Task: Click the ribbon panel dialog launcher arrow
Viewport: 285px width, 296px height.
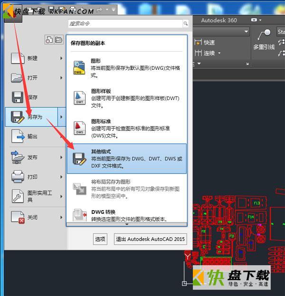Action: (x=247, y=64)
